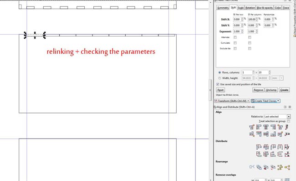This screenshot has height=181, width=296.
Task: Check Exclude tile in the Per column column
Action: click(250, 49)
